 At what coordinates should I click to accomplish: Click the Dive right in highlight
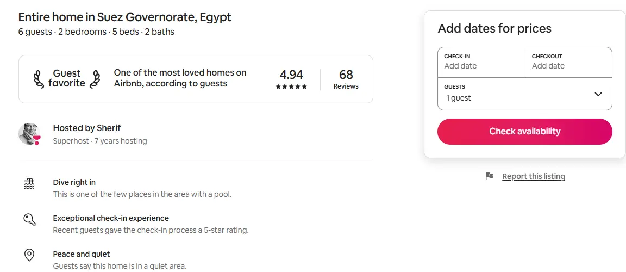coord(74,182)
